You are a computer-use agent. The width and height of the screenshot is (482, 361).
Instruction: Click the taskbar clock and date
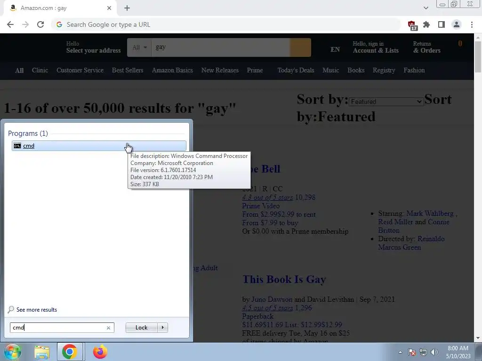coord(458,352)
